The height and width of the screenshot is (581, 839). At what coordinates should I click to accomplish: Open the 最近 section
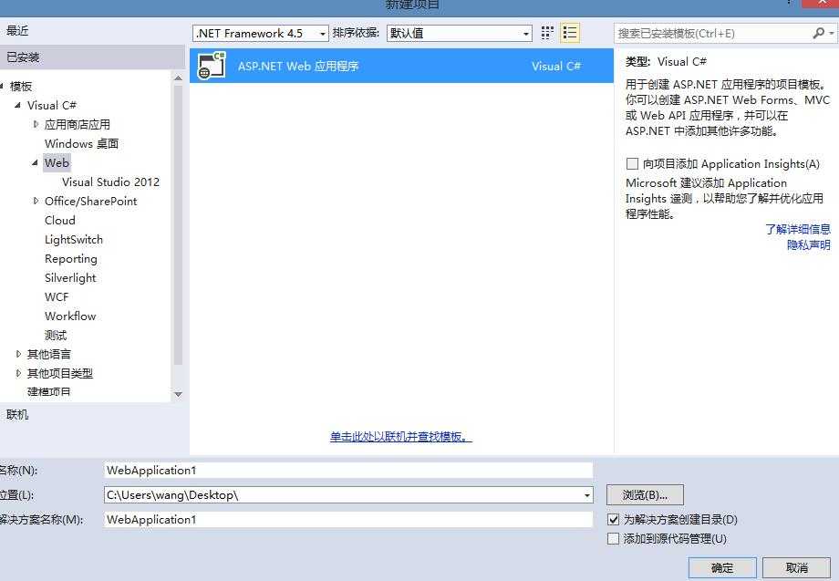pyautogui.click(x=17, y=30)
